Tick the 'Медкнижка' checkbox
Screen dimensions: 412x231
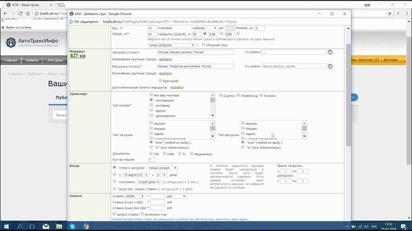(192, 153)
